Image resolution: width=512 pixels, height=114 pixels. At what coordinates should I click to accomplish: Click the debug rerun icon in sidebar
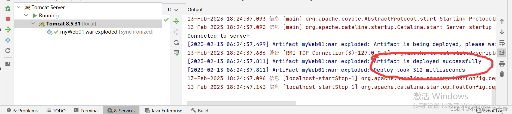point(8,9)
